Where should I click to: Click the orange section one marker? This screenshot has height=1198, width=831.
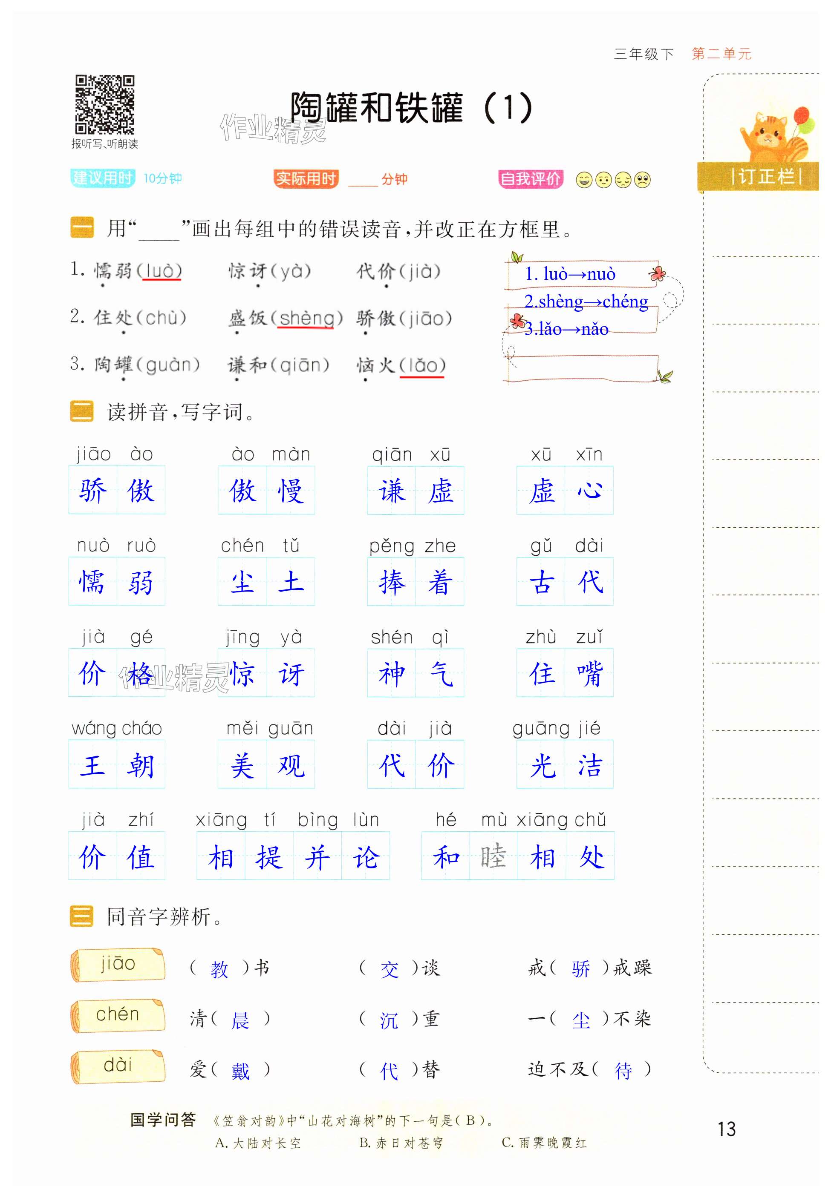pyautogui.click(x=82, y=228)
